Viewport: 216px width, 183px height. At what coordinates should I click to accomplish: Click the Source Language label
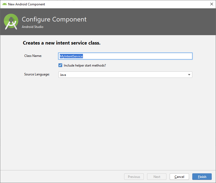point(37,74)
